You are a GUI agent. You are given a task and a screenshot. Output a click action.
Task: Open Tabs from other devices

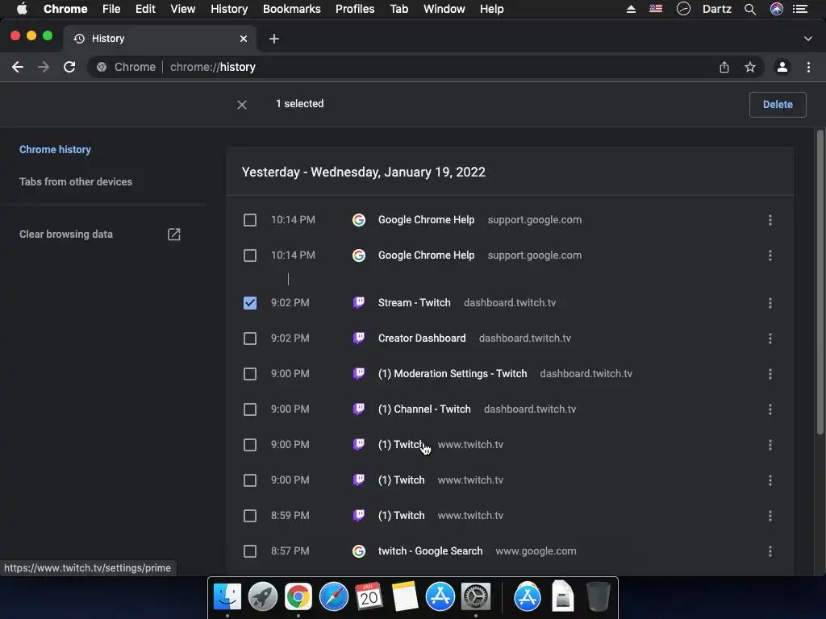click(76, 181)
